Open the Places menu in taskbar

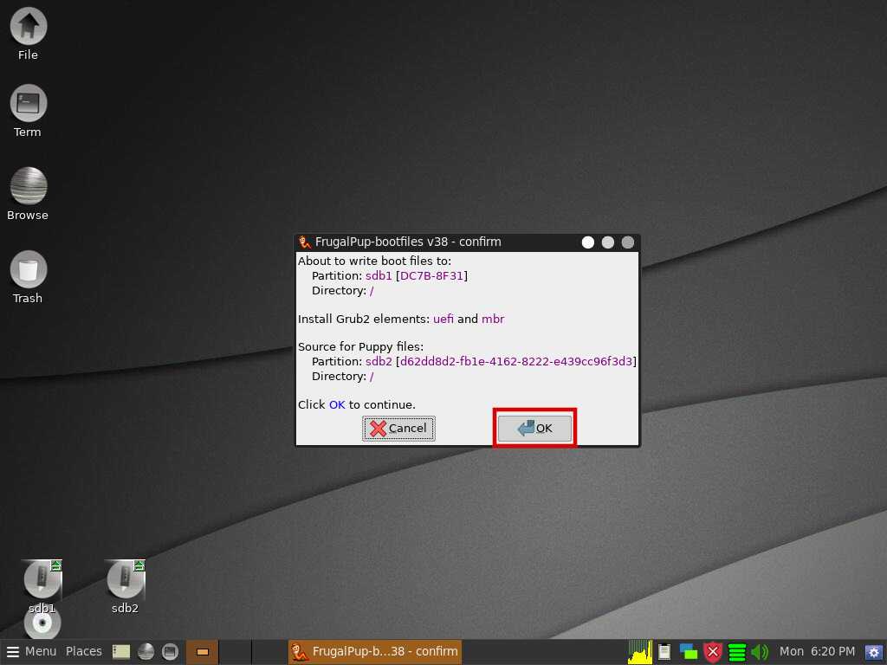(x=84, y=651)
